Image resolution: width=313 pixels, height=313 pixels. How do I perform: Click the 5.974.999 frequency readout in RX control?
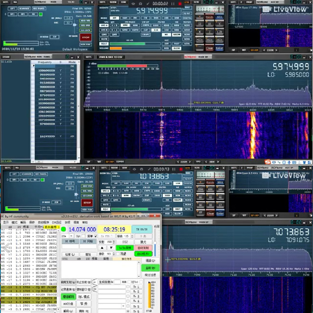(152, 11)
